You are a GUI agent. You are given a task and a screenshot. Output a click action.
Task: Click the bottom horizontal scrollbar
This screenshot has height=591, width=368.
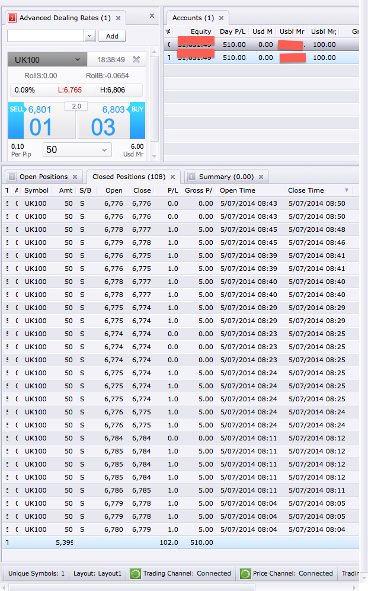(132, 587)
